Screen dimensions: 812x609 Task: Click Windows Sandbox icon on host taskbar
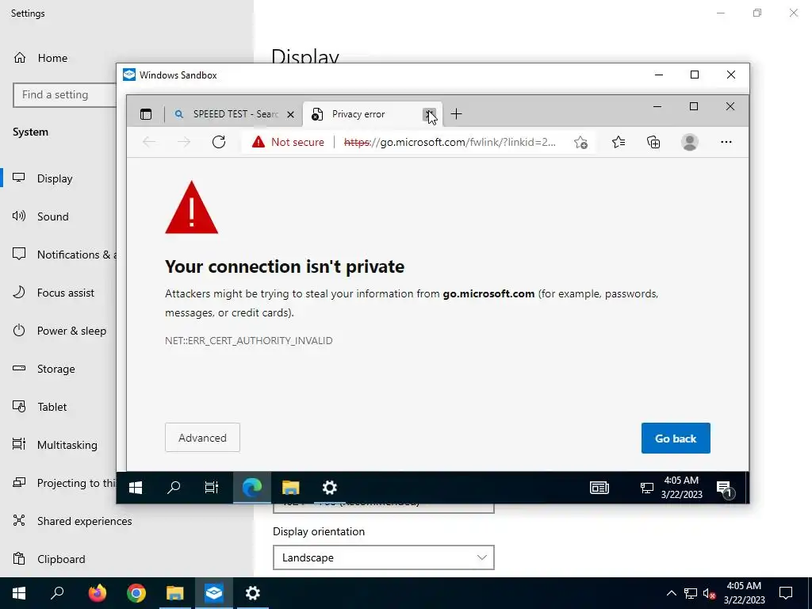click(x=213, y=593)
